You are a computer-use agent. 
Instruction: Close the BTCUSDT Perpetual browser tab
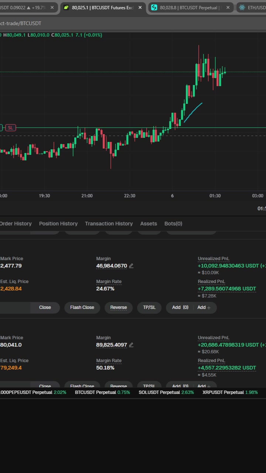tap(228, 7)
